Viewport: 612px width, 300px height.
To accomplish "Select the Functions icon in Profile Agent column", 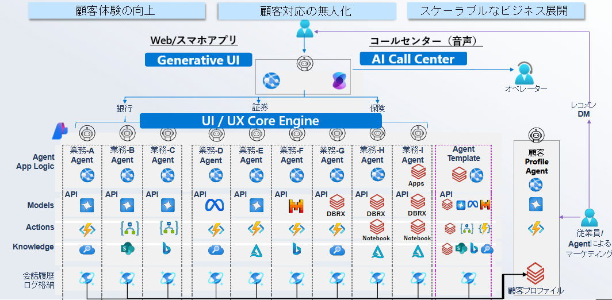I will point(535,228).
